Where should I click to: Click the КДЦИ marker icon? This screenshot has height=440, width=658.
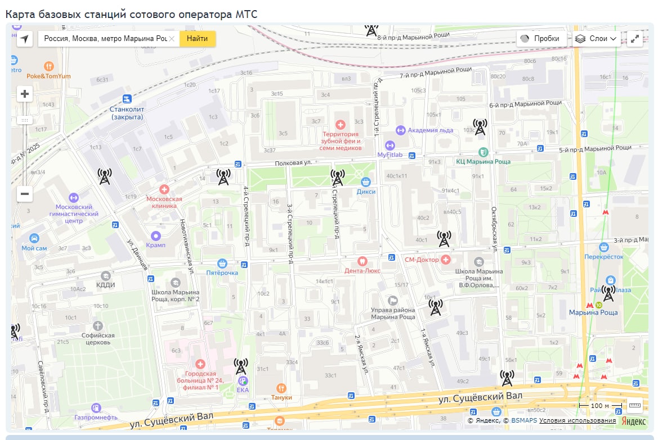coord(106,276)
